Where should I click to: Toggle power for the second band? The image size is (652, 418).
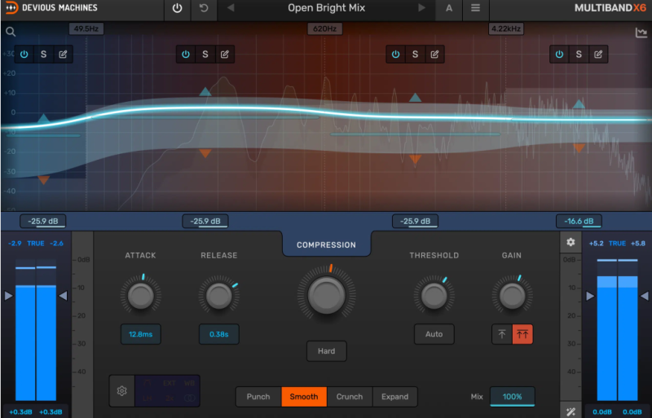[x=186, y=55]
